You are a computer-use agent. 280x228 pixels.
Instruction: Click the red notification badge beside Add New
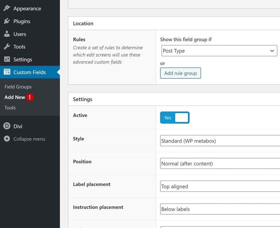tap(30, 97)
